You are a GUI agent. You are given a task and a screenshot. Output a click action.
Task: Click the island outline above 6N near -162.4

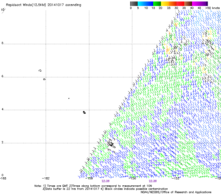click(40, 70)
